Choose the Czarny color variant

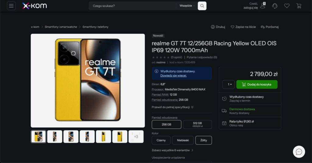(161, 140)
